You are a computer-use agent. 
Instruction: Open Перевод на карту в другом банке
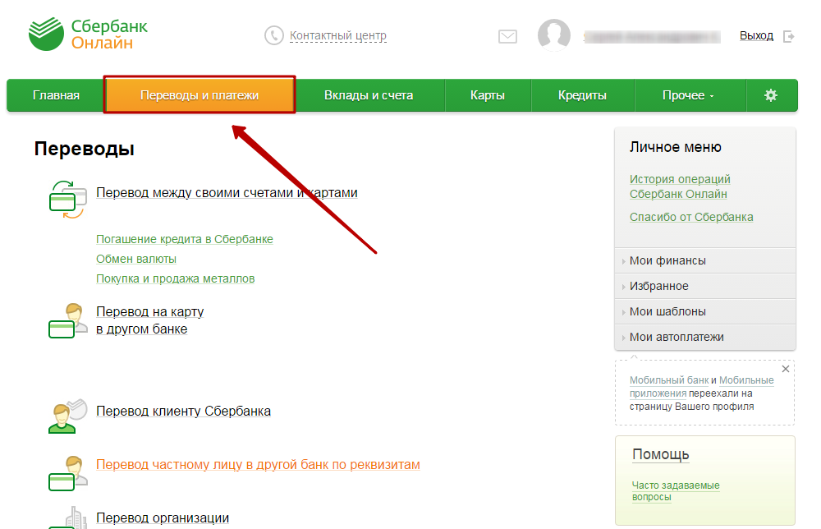[149, 320]
